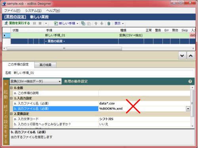198x148 pixels.
Task: Click the row selector arrow of the first step
Action: [6, 36]
